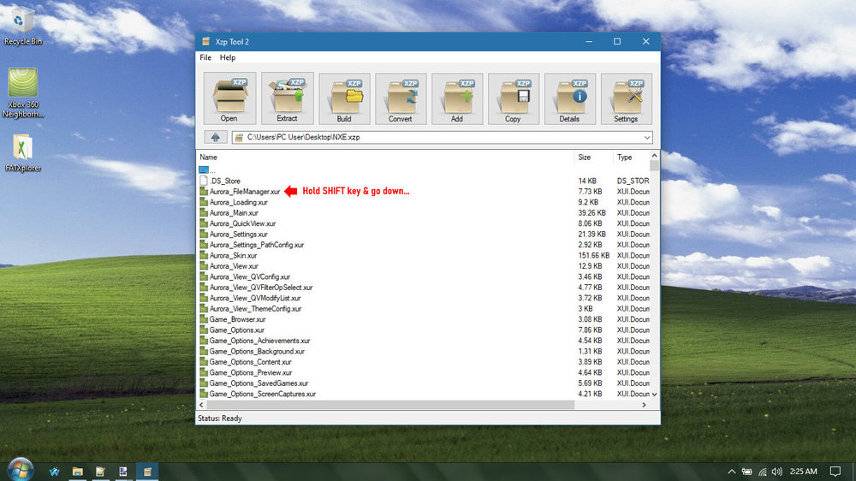
Task: Select Aurora_Settings_PathConfig.xur
Action: click(x=257, y=245)
